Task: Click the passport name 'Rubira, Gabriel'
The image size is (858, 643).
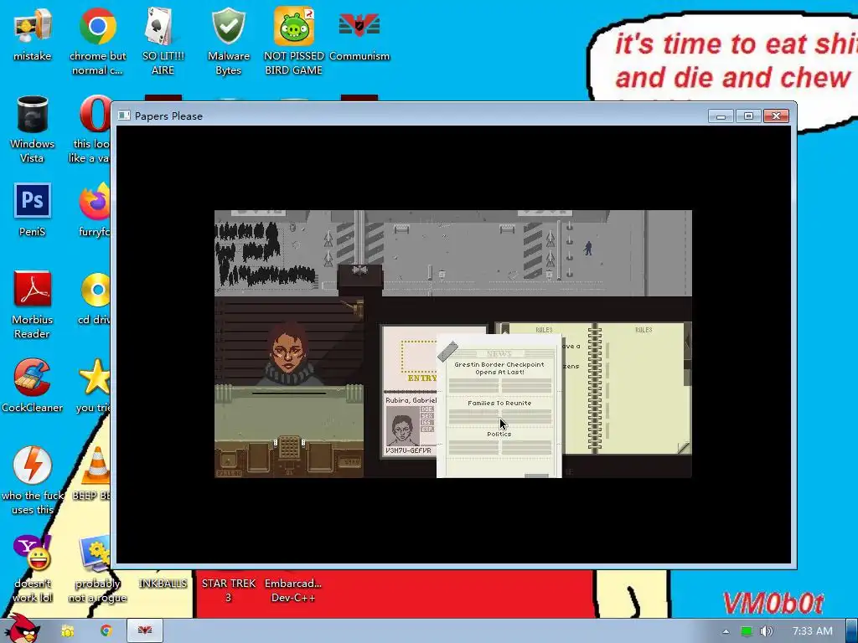Action: point(411,400)
